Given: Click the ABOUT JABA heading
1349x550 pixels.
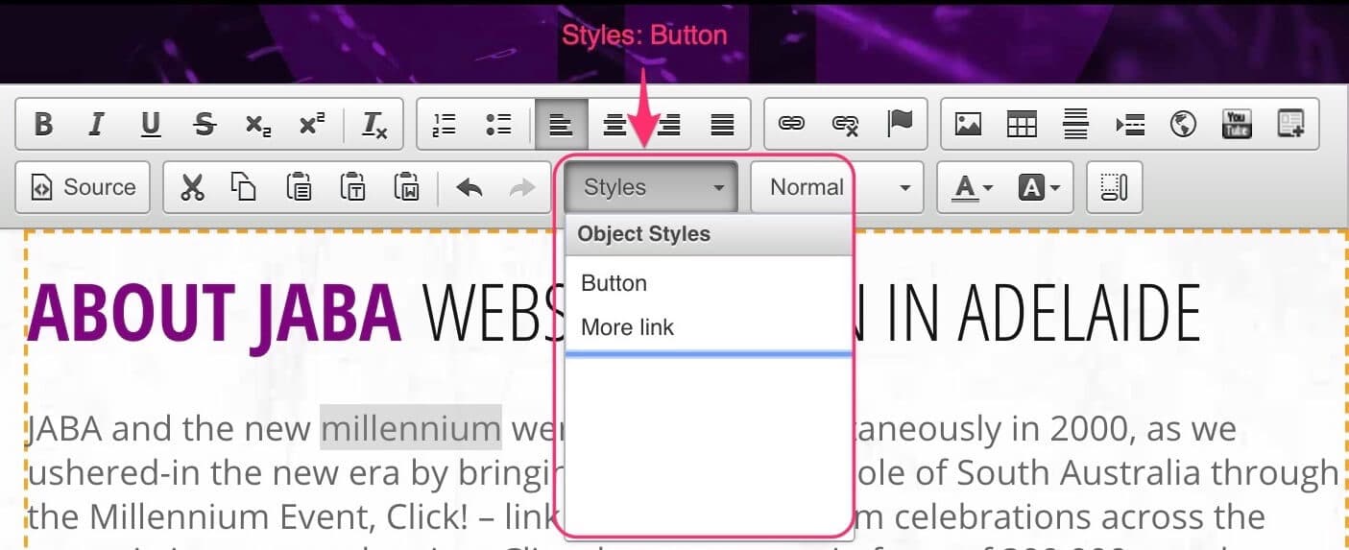Looking at the screenshot, I should click(213, 314).
